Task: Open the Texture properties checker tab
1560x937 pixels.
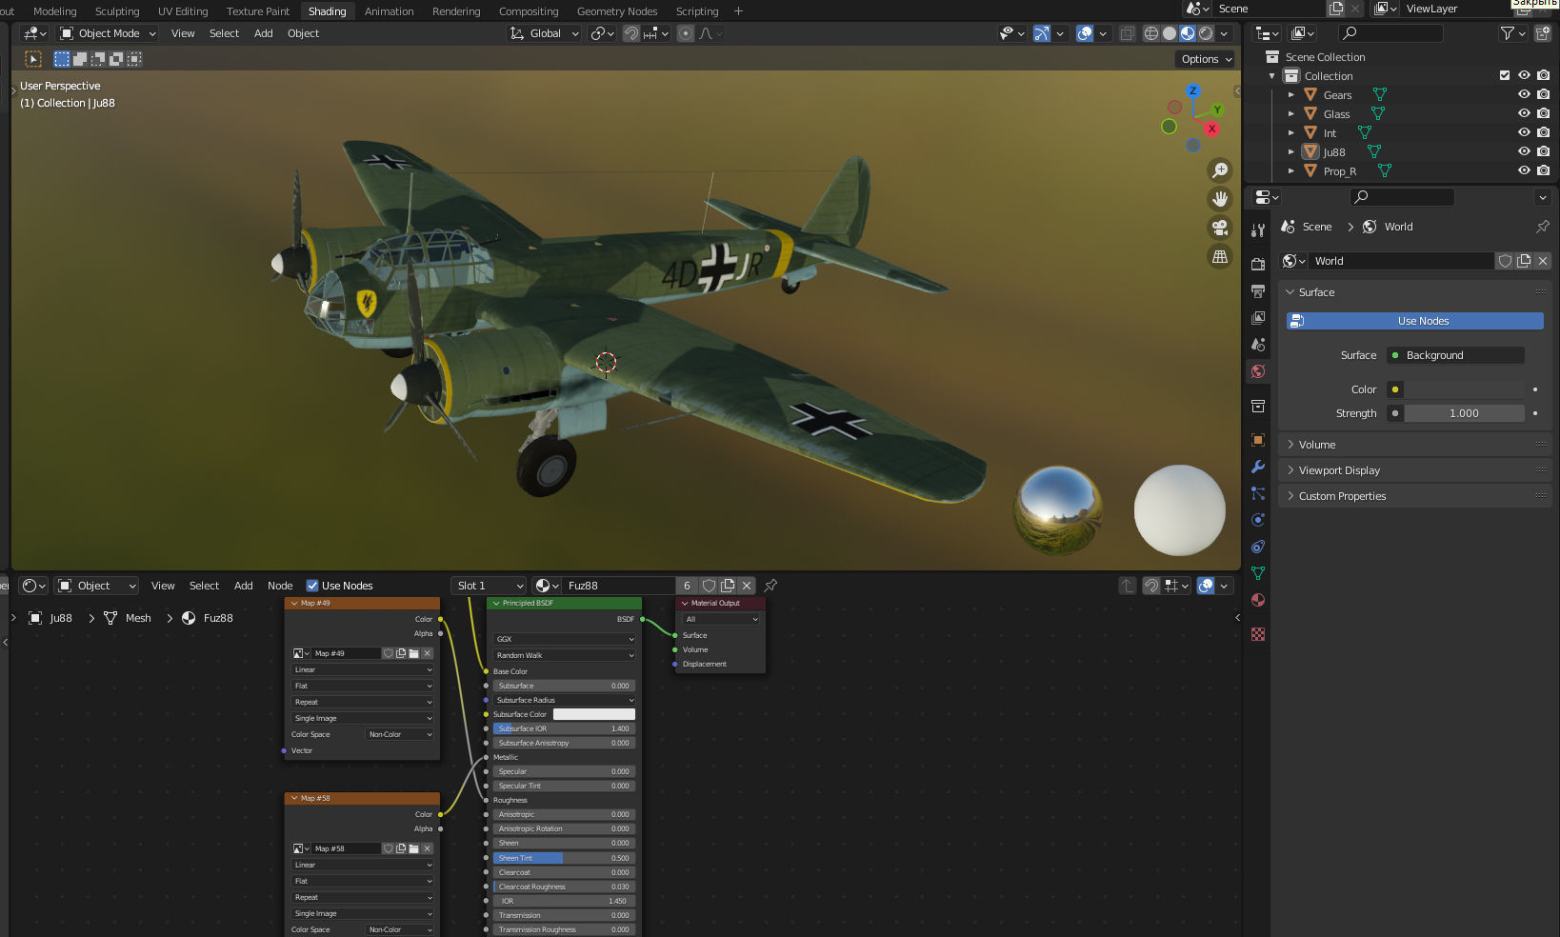Action: [x=1258, y=634]
